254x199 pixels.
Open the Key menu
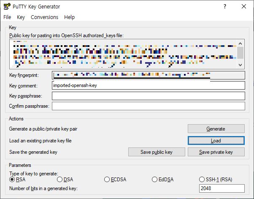21,17
